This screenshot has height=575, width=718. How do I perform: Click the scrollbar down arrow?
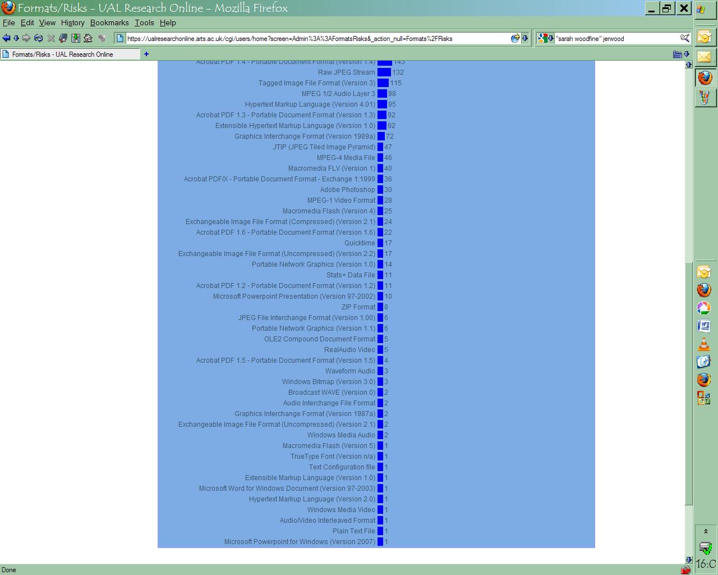[689, 560]
